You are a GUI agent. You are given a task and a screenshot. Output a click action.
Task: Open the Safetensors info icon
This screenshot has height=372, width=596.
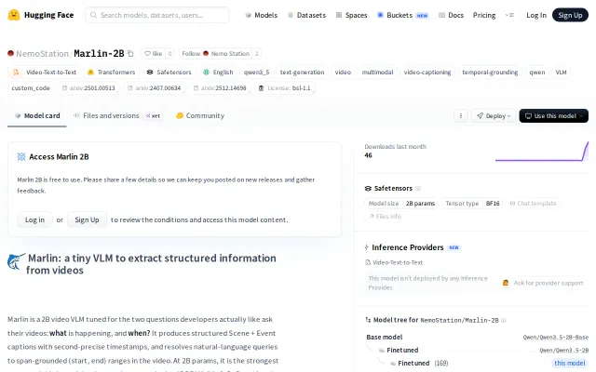(418, 188)
